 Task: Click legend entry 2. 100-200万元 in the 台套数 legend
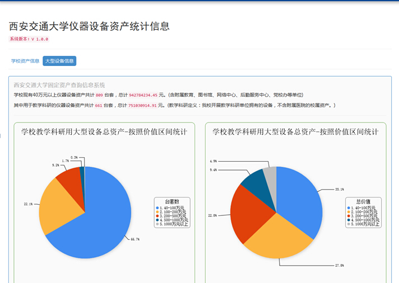click(171, 212)
